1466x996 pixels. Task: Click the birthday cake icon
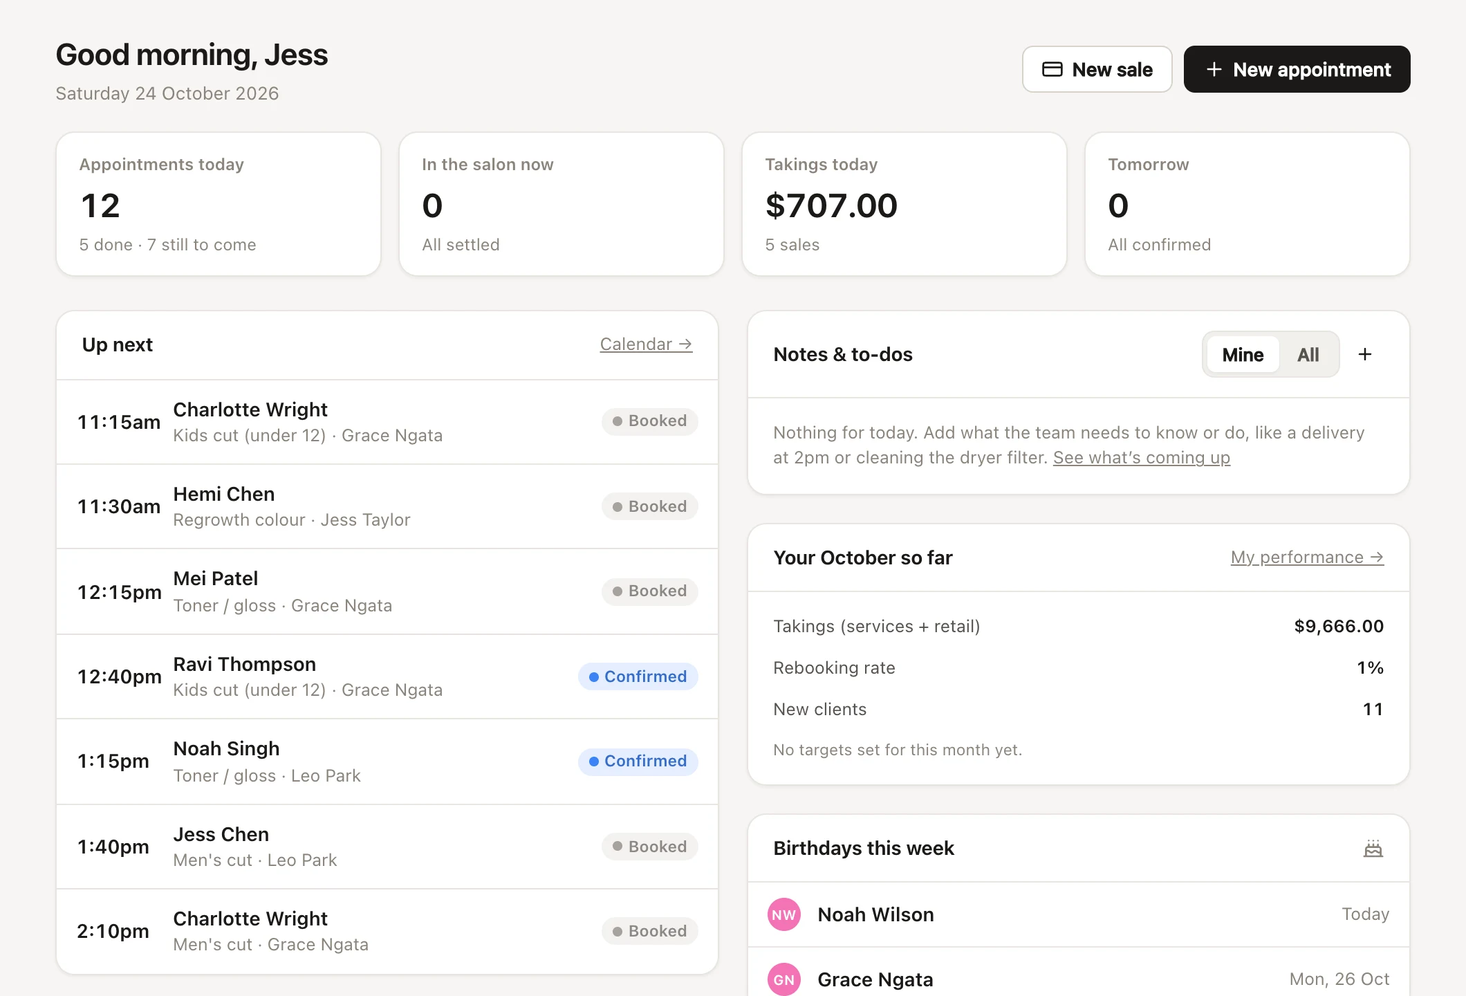(x=1373, y=848)
